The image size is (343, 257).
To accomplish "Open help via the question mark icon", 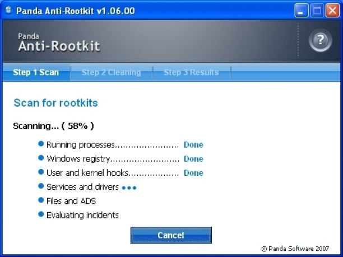I will click(x=320, y=40).
